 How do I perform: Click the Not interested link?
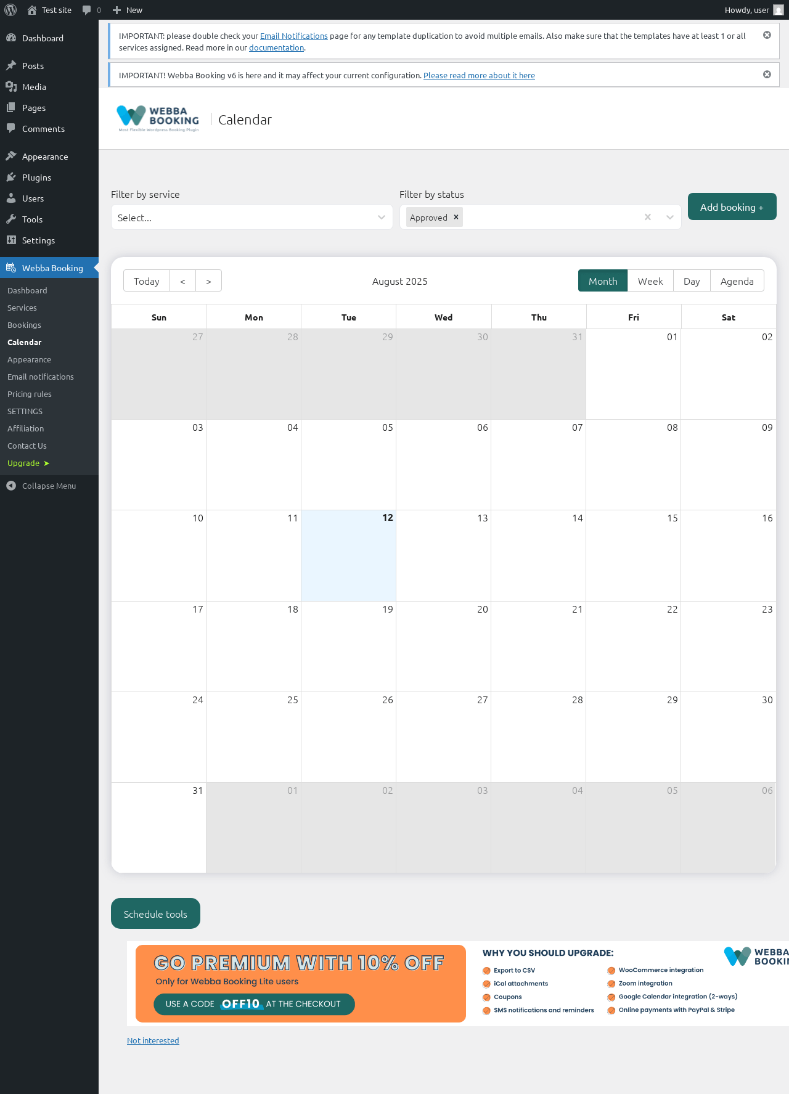[153, 1040]
